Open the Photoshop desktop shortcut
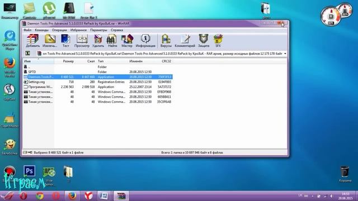Screen dimensions: 358x201 tap(30, 171)
